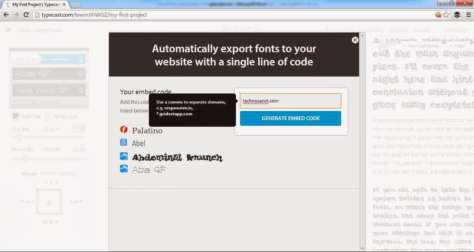Focus the technosanct.com domain field

coord(290,101)
